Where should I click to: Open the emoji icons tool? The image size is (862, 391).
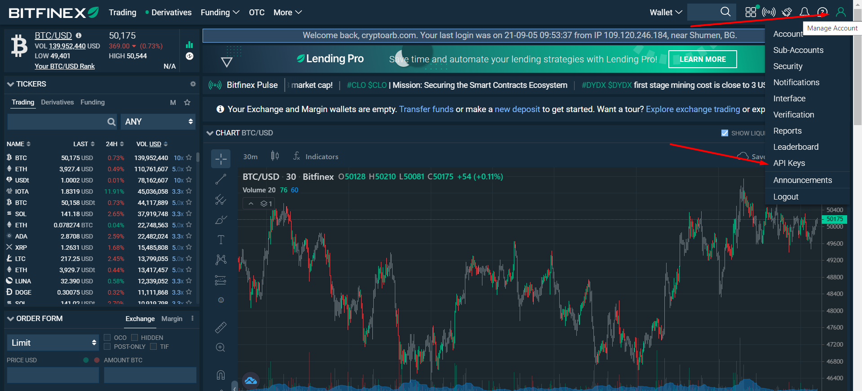pos(221,300)
